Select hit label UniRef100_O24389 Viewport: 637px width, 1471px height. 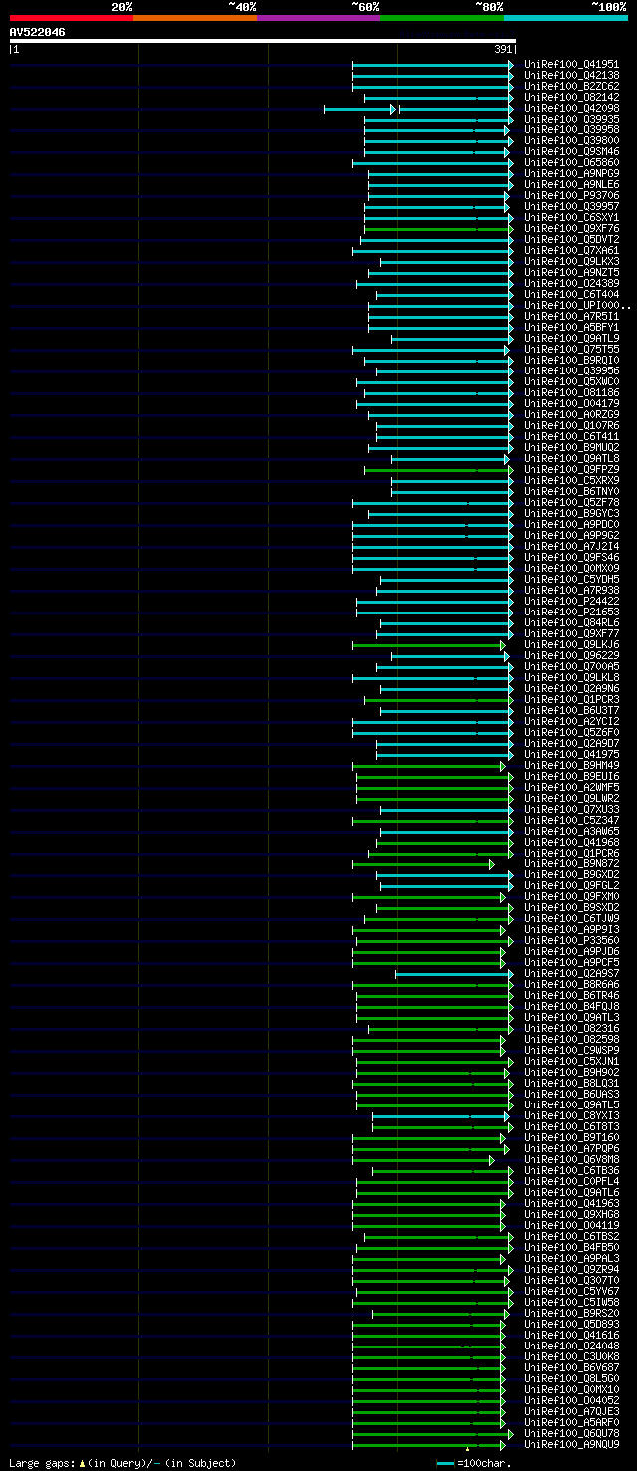pos(571,283)
